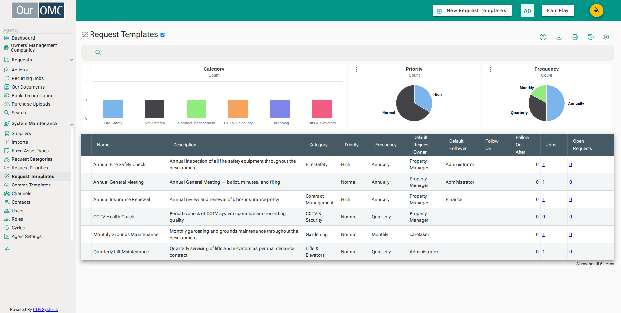Click the Search sidebar magnifier icon
Image resolution: width=621 pixels, height=313 pixels.
click(7, 113)
